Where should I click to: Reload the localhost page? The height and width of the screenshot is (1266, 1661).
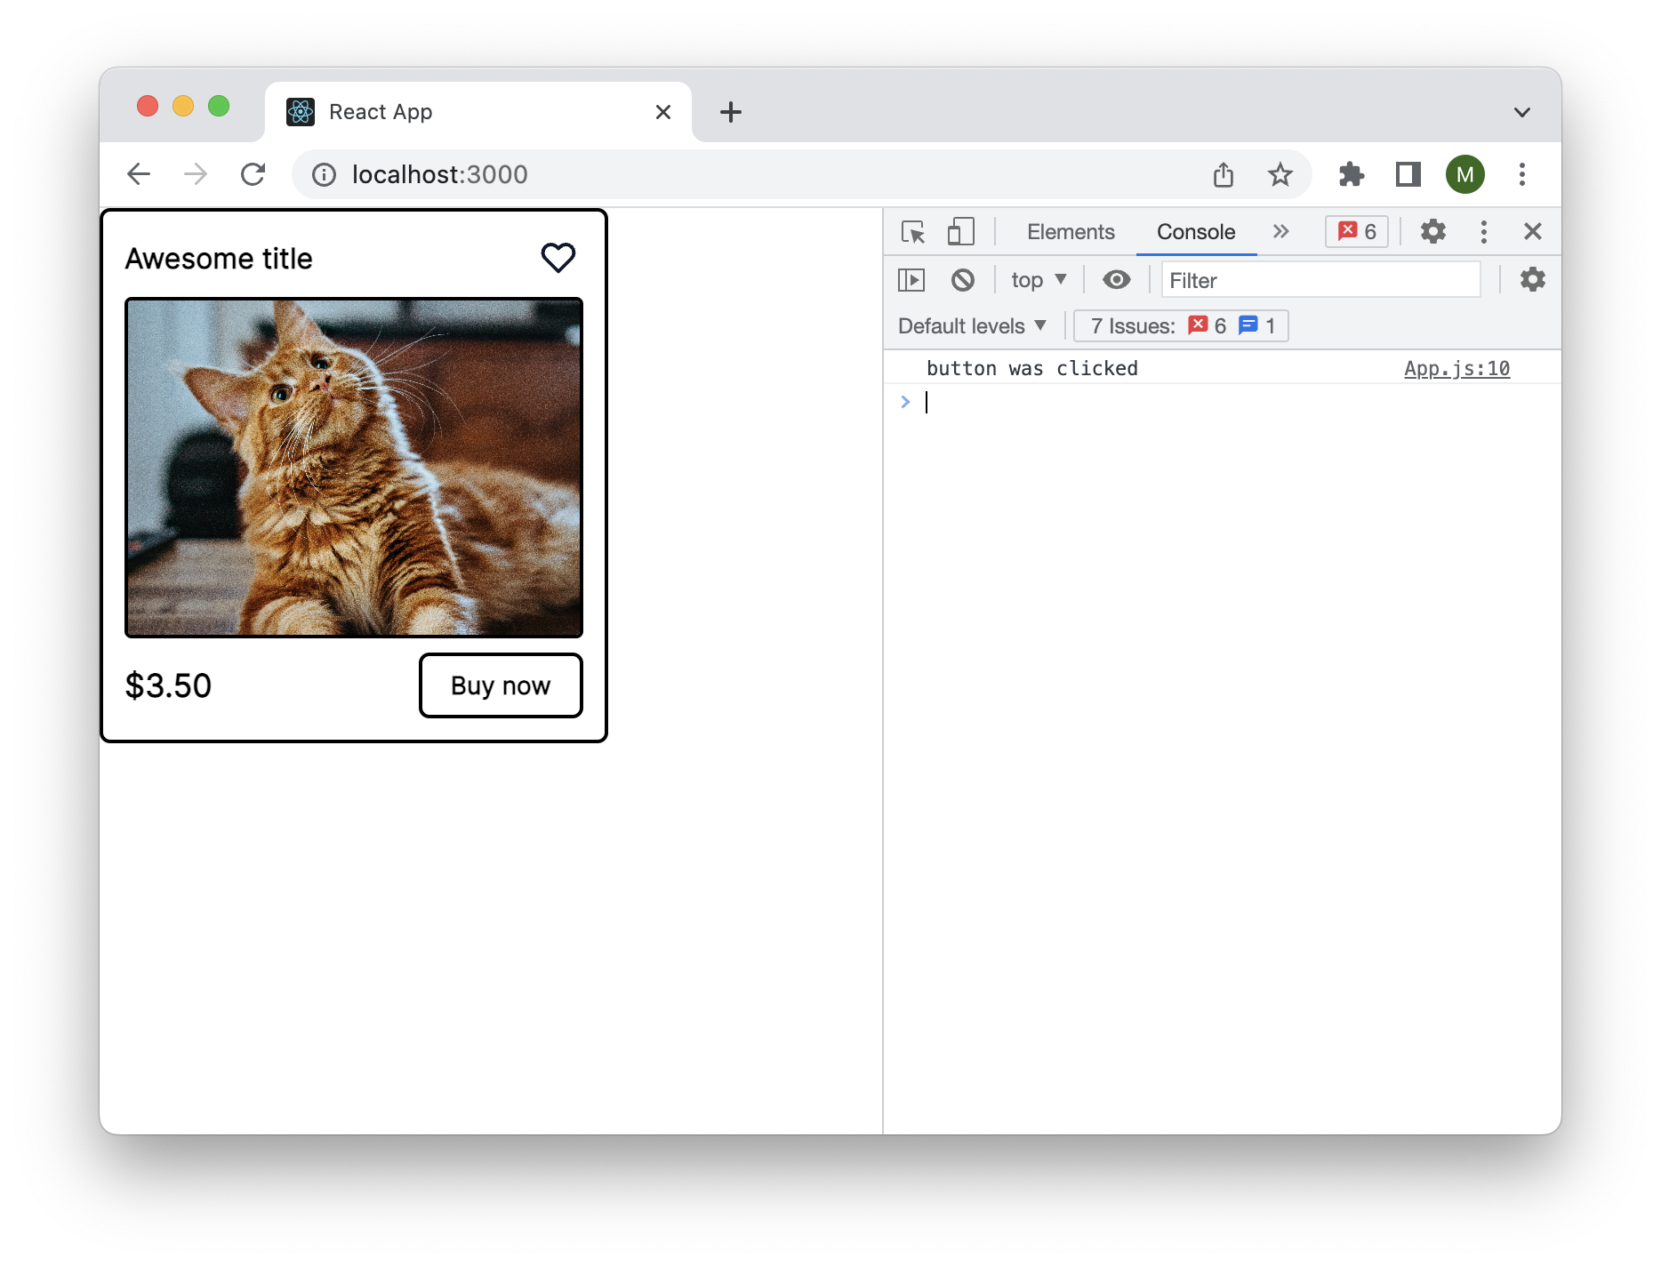coord(254,174)
